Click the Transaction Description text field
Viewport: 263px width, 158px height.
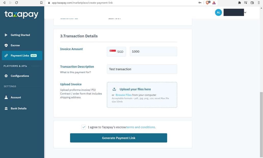tap(142, 69)
